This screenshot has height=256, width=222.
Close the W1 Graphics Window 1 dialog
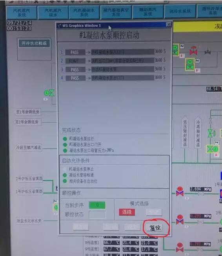coord(169,24)
